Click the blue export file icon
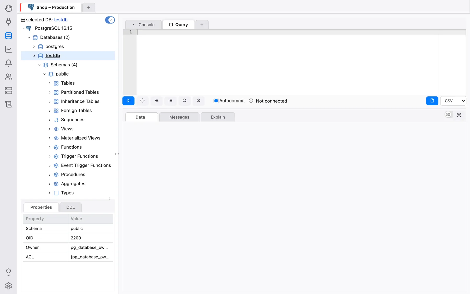The height and width of the screenshot is (294, 470). tap(432, 101)
